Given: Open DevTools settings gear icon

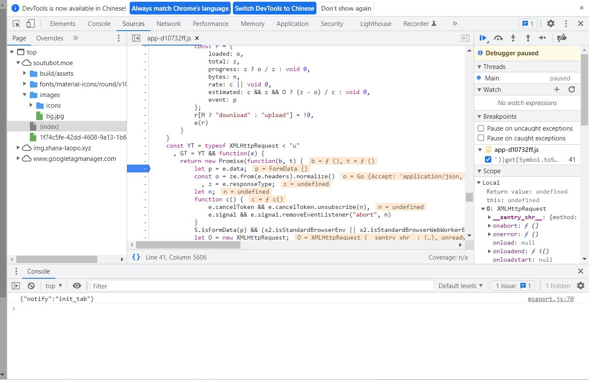Looking at the screenshot, I should (x=551, y=24).
